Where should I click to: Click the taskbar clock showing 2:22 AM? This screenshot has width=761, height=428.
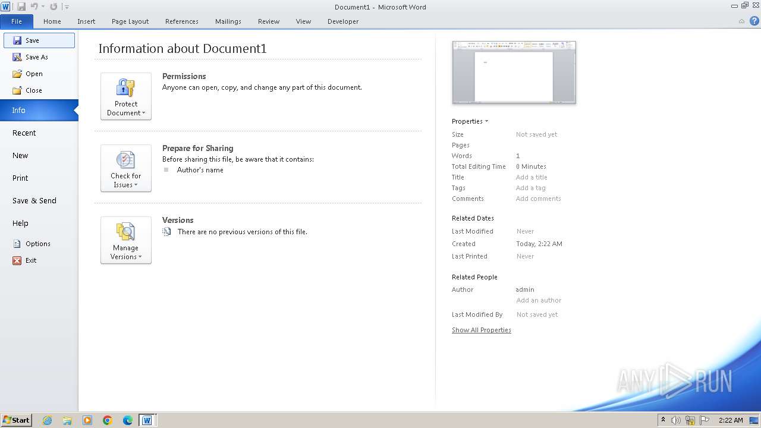click(x=731, y=420)
